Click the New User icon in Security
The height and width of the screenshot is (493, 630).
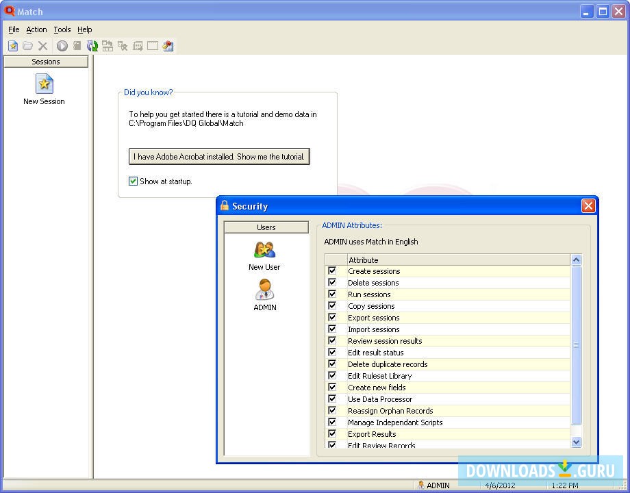pyautogui.click(x=264, y=250)
